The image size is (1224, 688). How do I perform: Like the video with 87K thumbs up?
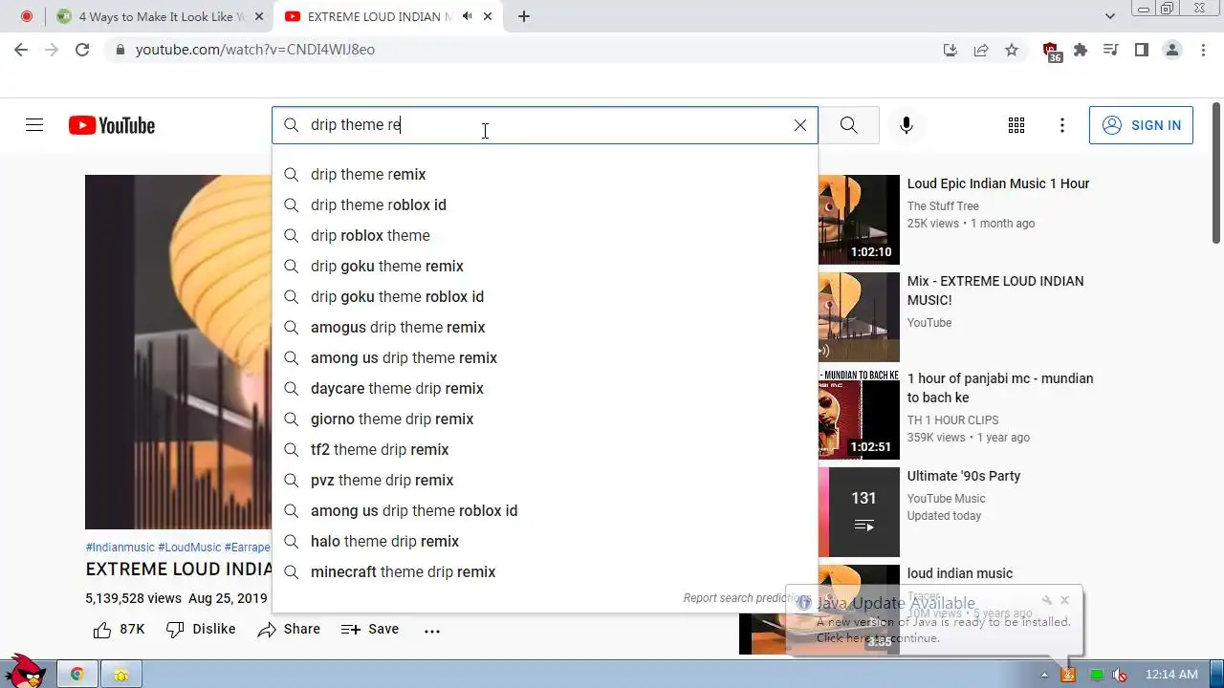[x=119, y=629]
